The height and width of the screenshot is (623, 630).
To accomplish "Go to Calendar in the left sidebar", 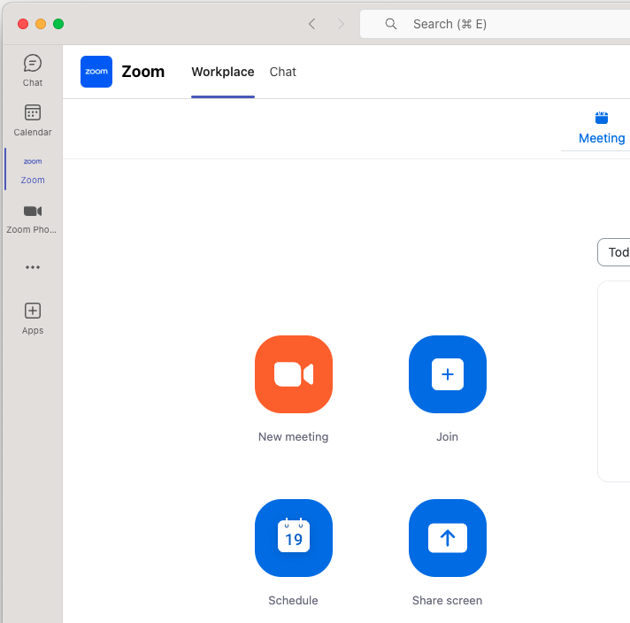I will point(33,120).
